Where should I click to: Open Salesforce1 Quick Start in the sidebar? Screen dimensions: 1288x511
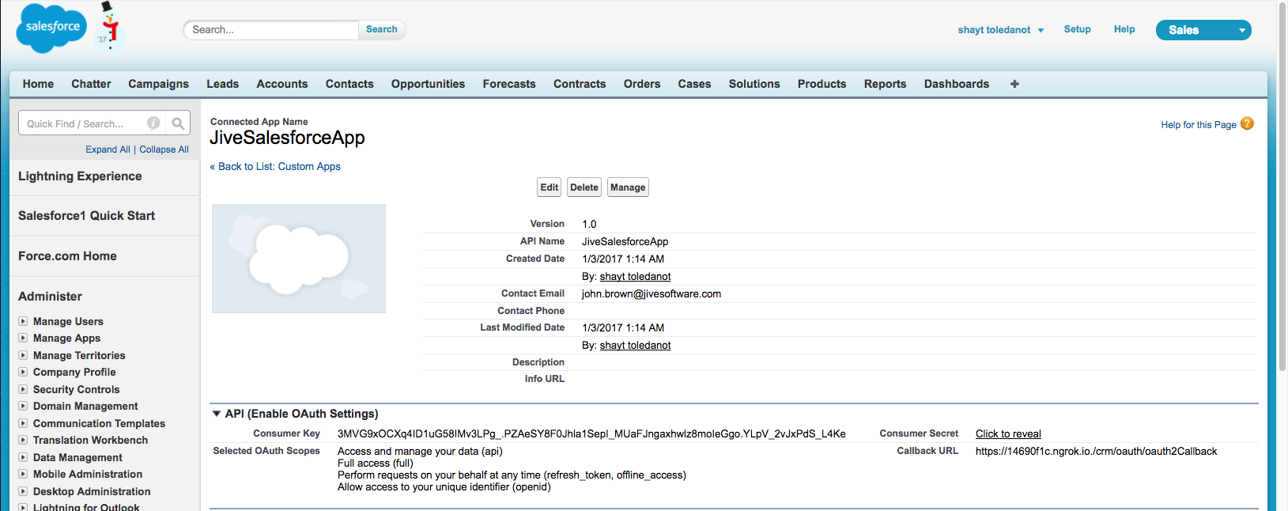86,216
